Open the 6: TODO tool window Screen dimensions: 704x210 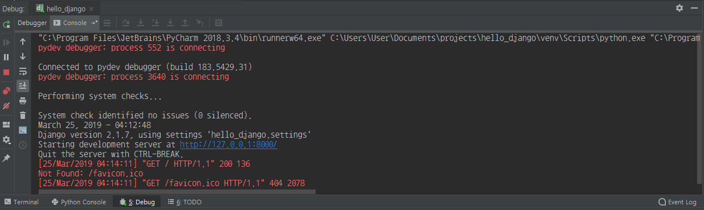(185, 202)
